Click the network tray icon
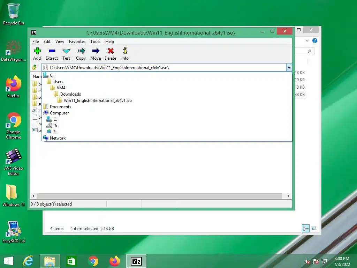This screenshot has height=268, width=357. [324, 262]
